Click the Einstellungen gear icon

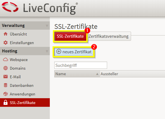6,43
